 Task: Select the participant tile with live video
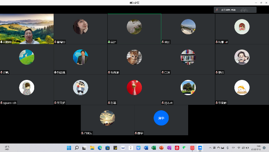(27, 29)
